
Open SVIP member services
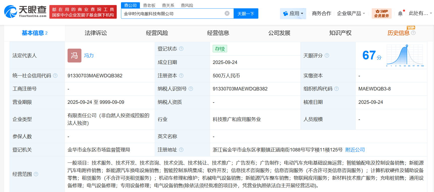[x=381, y=13]
